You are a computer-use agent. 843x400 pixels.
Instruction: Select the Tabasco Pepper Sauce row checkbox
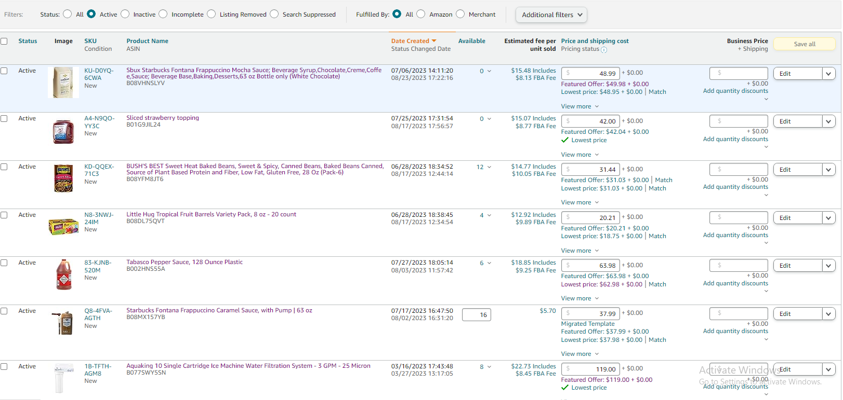[4, 263]
